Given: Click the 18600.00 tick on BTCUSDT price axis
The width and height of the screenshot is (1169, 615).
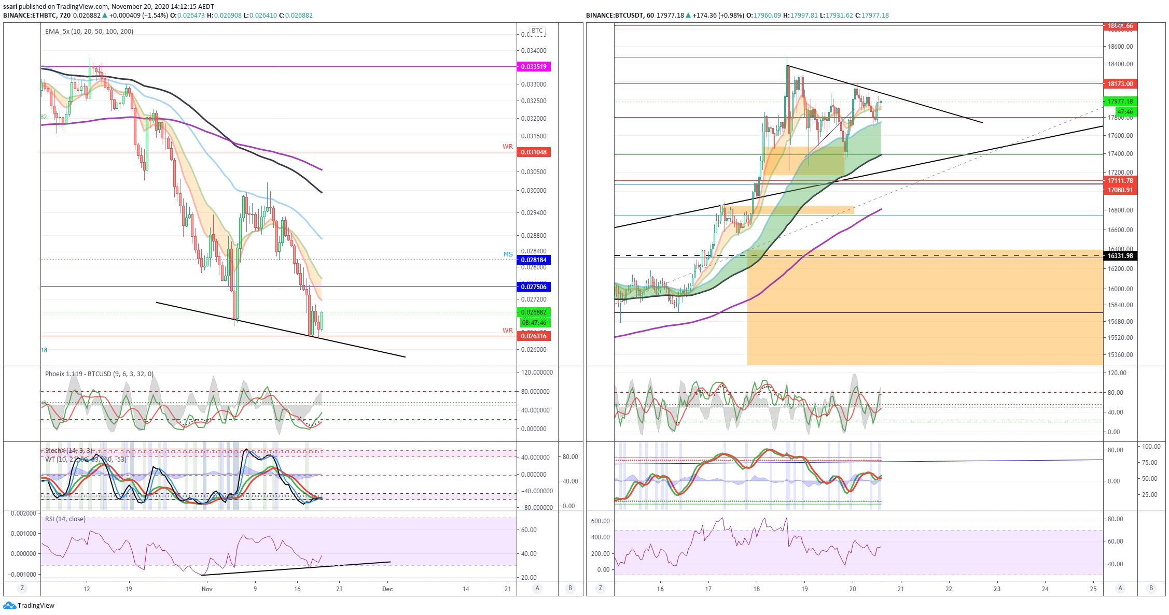Looking at the screenshot, I should point(1121,47).
